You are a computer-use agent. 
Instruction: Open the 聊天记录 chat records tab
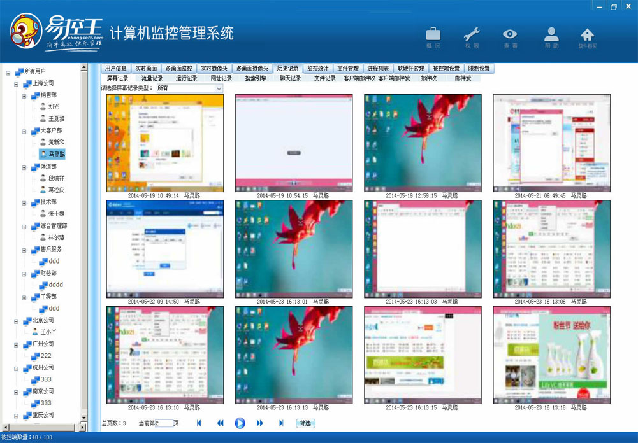[291, 79]
